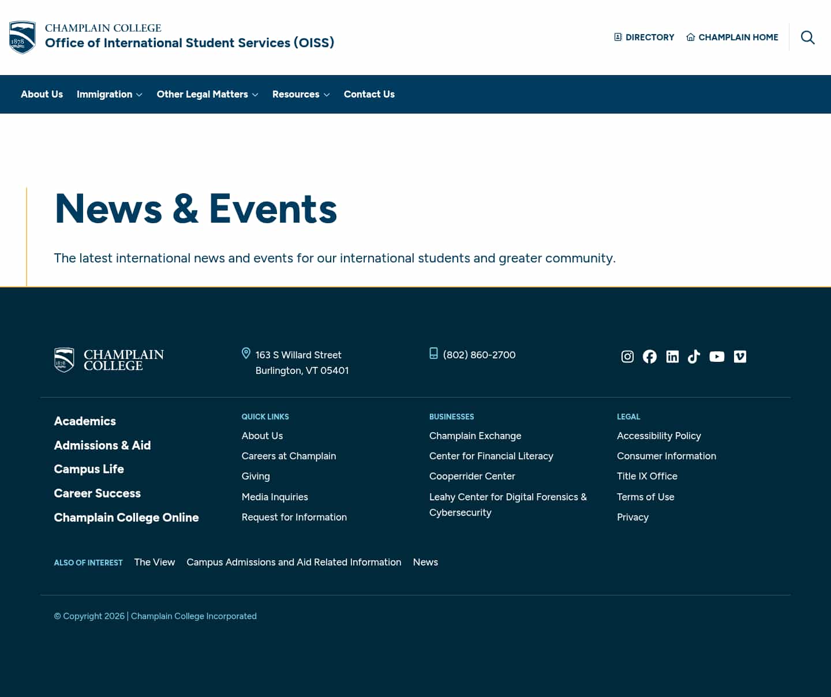Viewport: 831px width, 697px height.
Task: Open the Privacy link
Action: 633,517
